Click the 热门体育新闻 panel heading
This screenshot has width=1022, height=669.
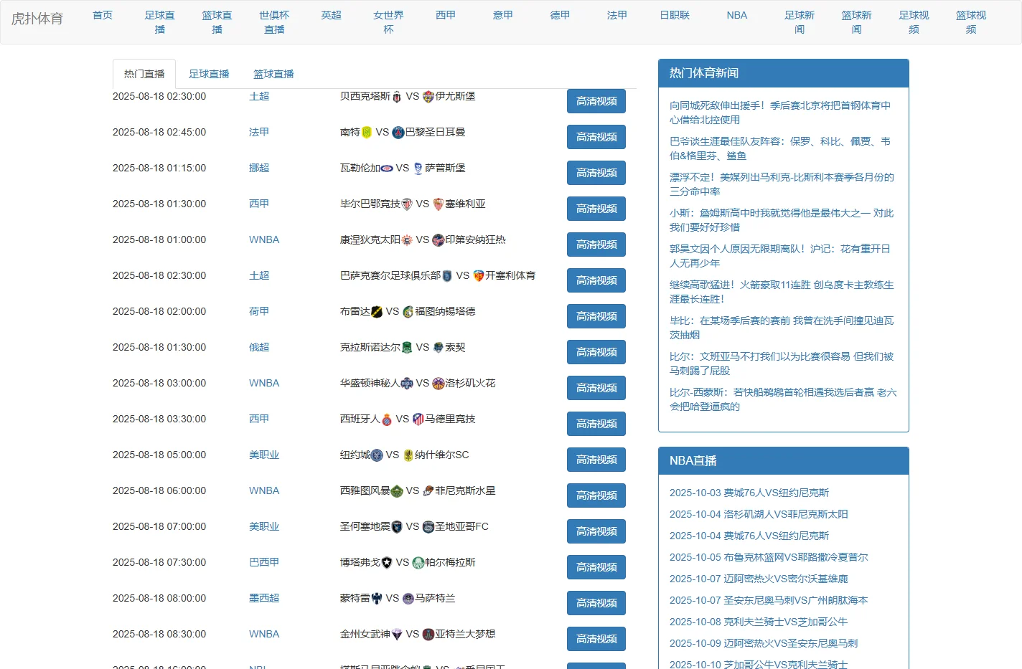pyautogui.click(x=784, y=73)
